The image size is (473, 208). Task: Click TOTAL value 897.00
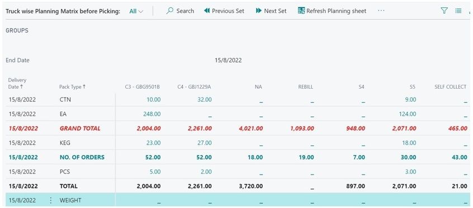pos(356,186)
